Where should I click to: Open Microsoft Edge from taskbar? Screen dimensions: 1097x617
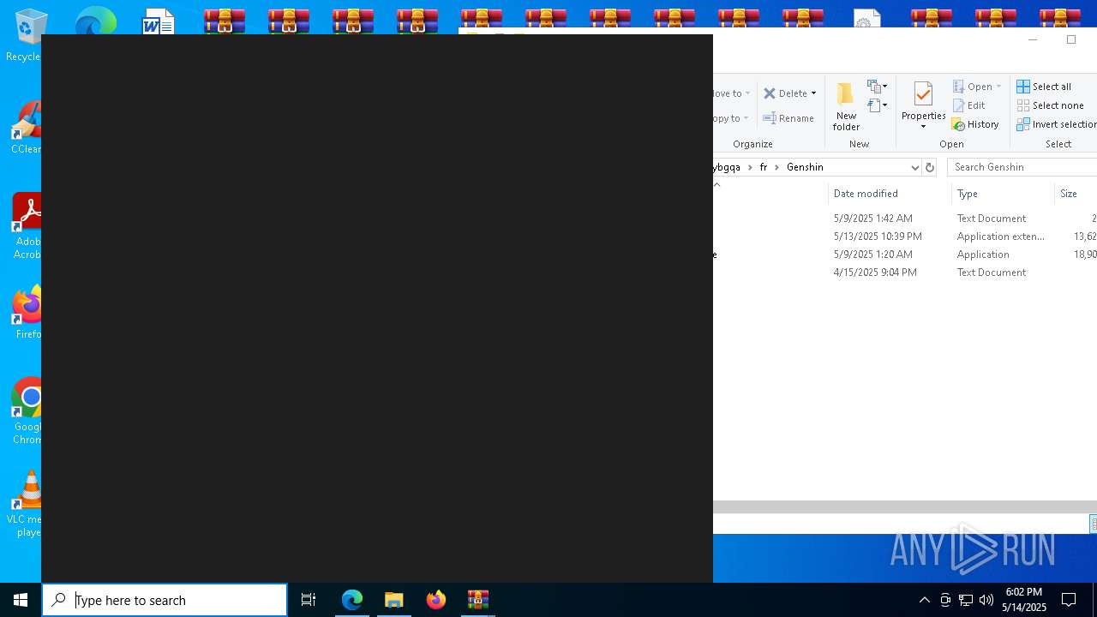tap(352, 600)
